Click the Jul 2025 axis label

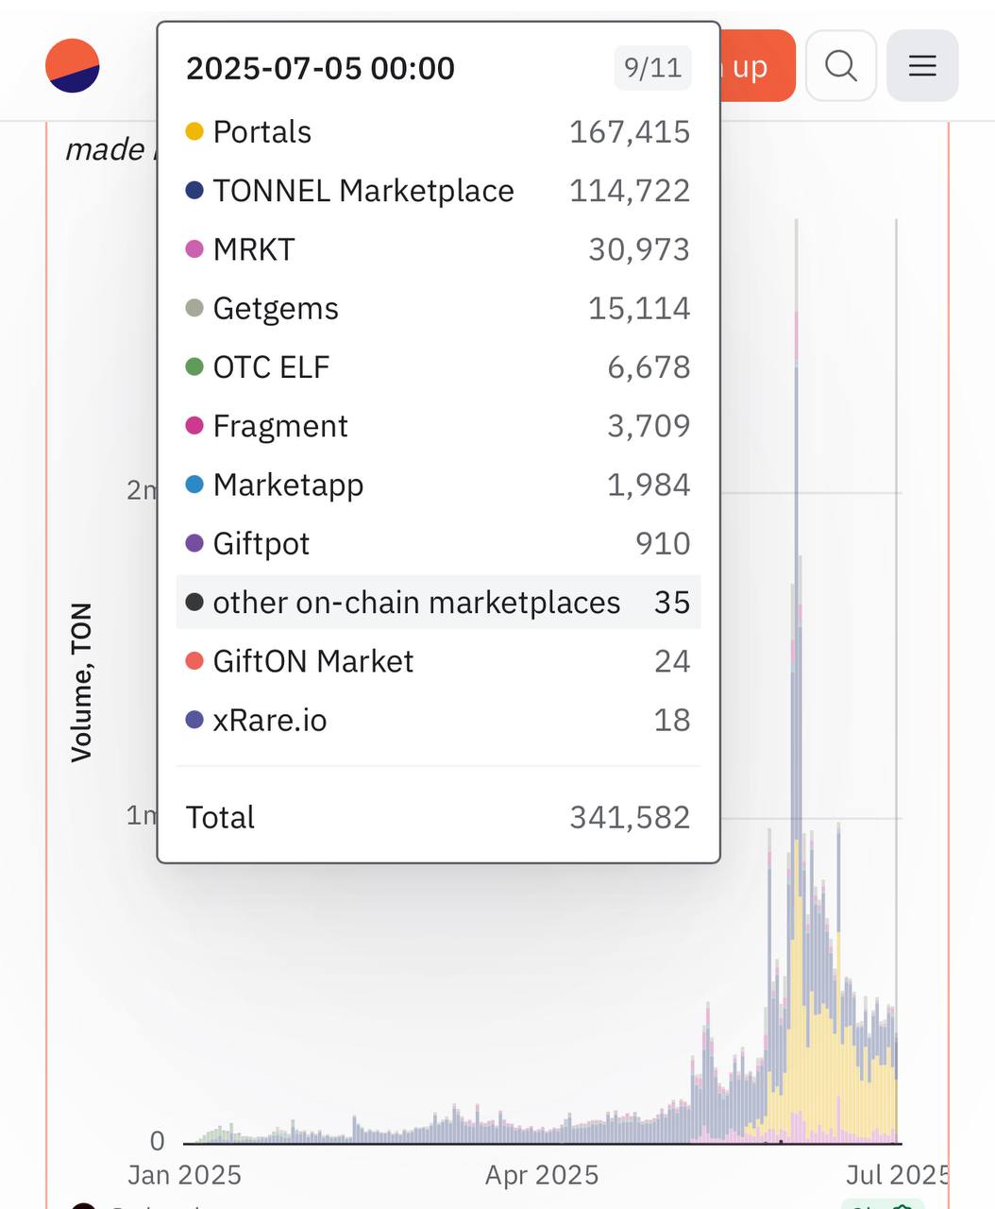[897, 1175]
